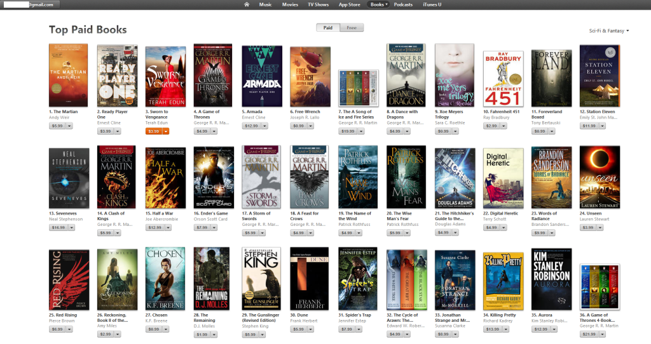Open Unseen book cover
The image size is (651, 344).
point(600,177)
